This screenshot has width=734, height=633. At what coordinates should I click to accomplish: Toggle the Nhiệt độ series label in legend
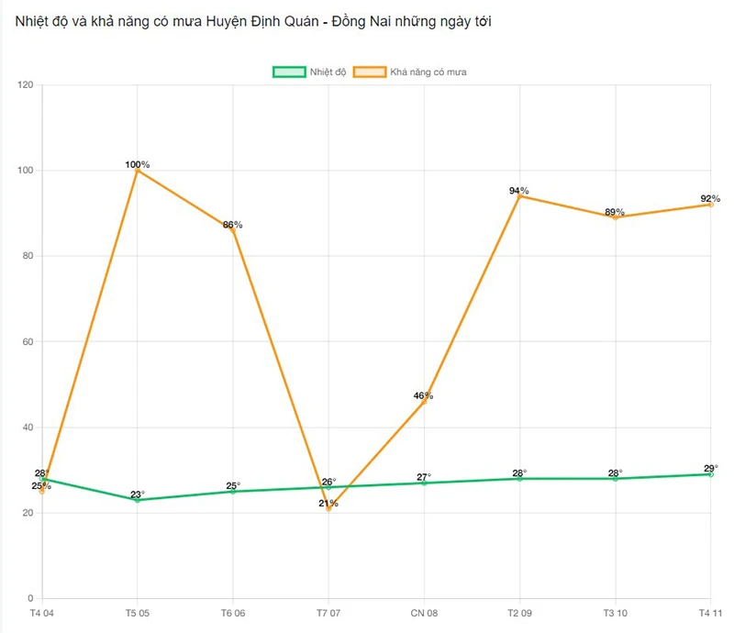pos(328,72)
